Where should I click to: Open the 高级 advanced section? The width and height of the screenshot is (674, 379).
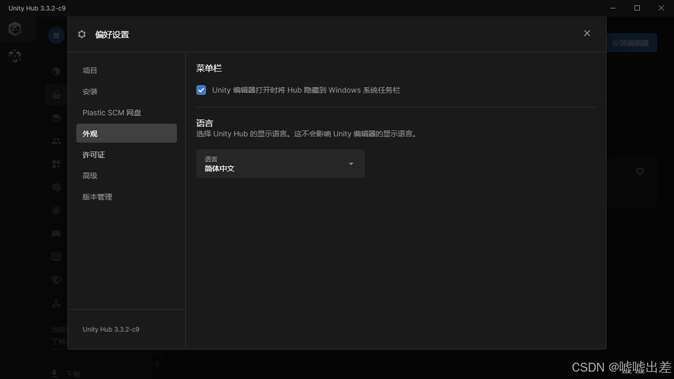coord(126,176)
